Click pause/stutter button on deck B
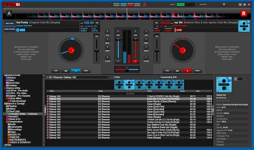254x150 pixels. pyautogui.click(x=177, y=71)
